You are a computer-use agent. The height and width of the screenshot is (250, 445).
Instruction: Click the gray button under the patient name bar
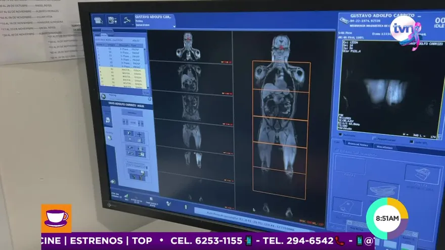(x=132, y=113)
